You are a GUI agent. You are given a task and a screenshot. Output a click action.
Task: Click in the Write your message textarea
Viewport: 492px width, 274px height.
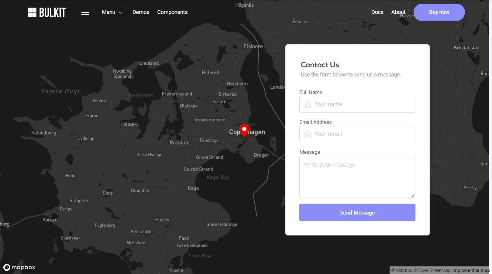coord(357,177)
